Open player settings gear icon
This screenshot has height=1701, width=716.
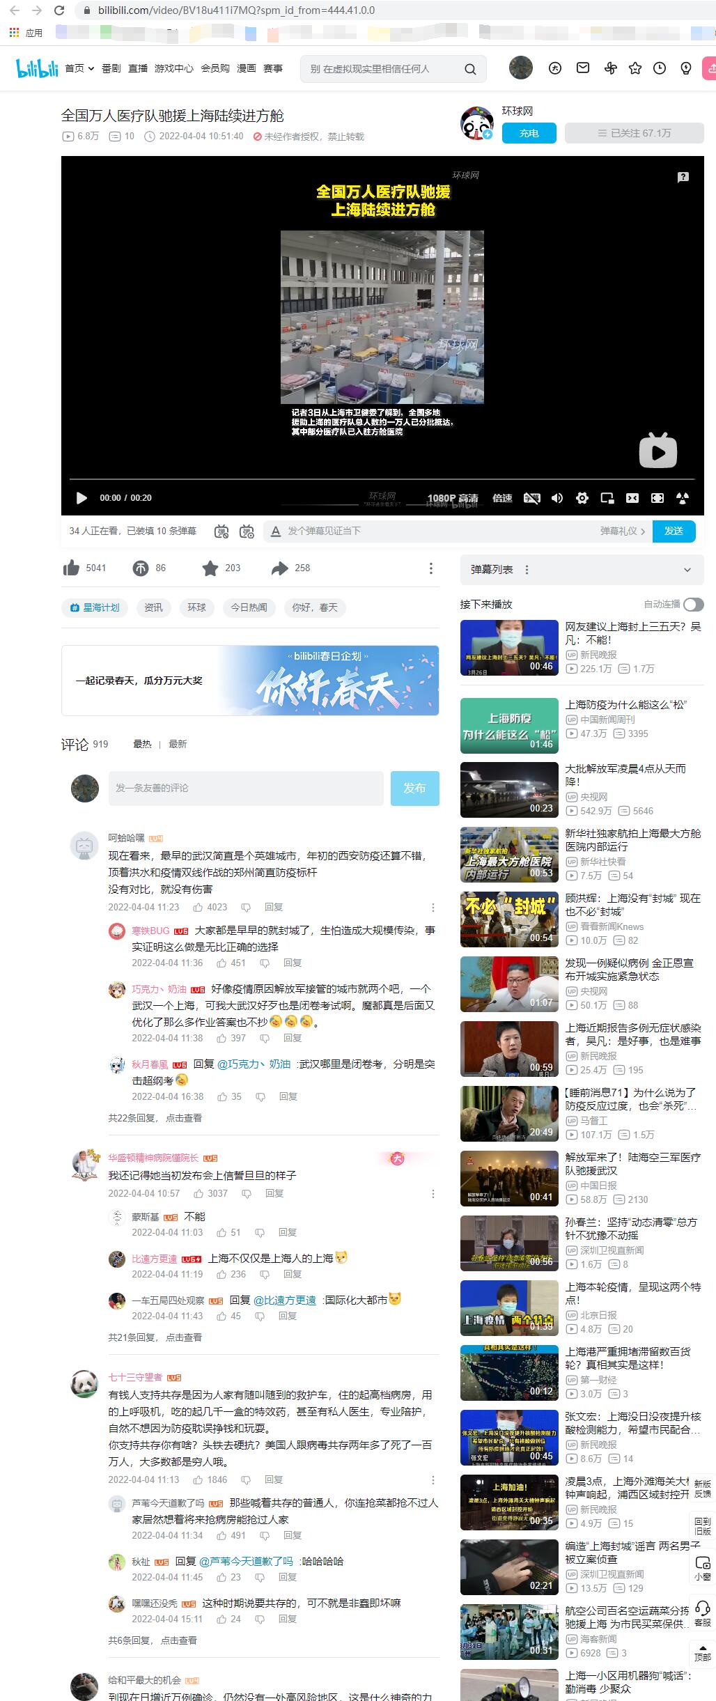582,498
